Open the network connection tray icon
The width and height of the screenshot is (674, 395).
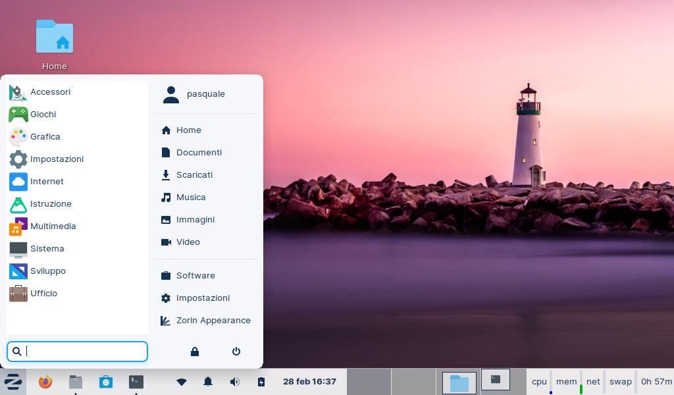[x=182, y=382]
